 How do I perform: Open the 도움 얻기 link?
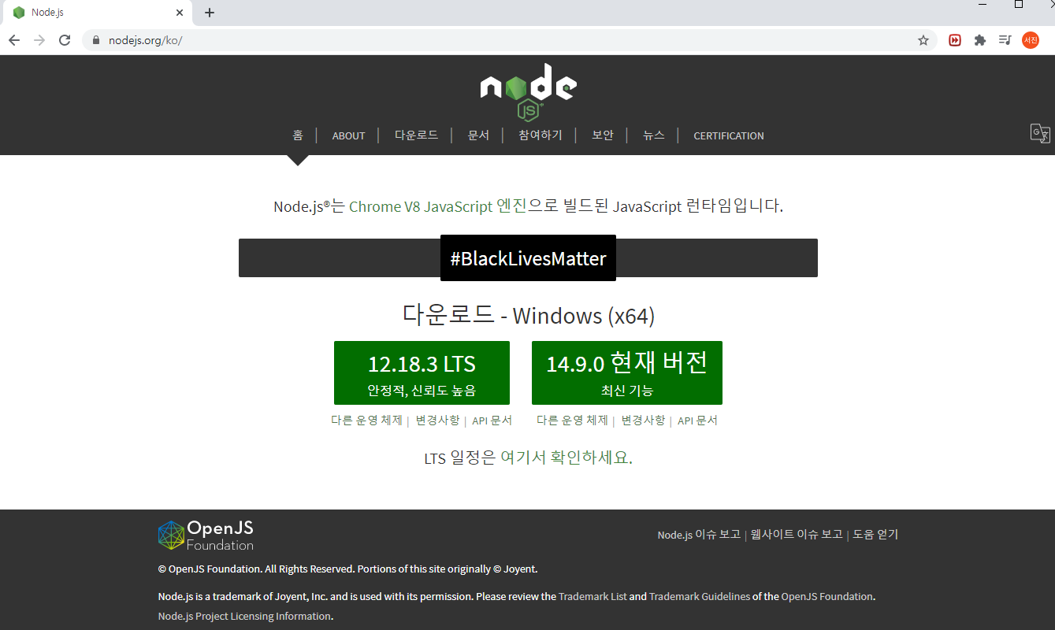click(x=875, y=535)
